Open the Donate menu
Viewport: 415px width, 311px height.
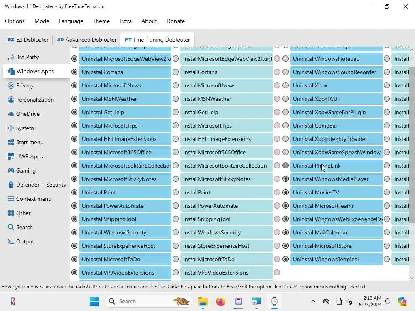pyautogui.click(x=175, y=21)
